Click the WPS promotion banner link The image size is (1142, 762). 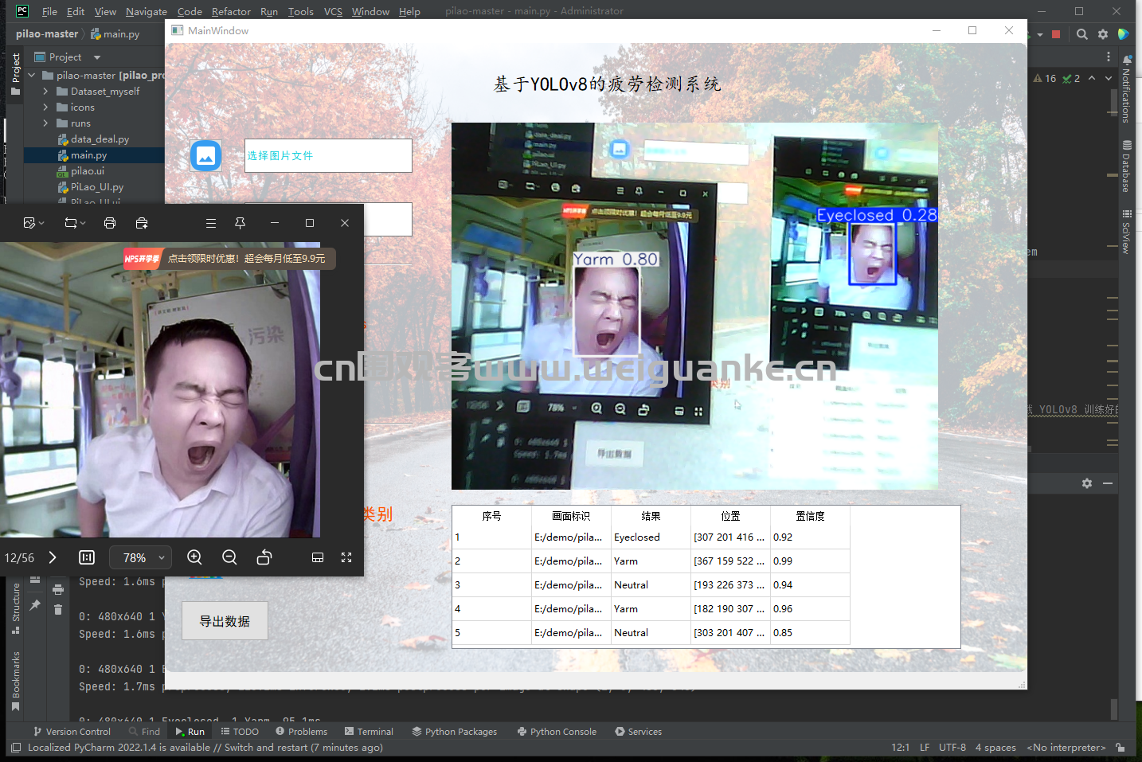245,259
